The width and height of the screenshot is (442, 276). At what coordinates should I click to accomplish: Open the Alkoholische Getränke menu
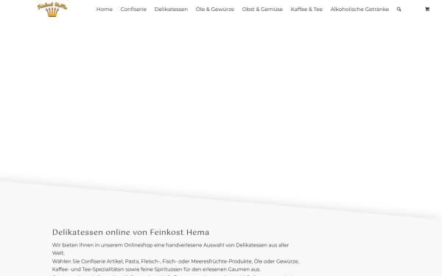coord(359,10)
